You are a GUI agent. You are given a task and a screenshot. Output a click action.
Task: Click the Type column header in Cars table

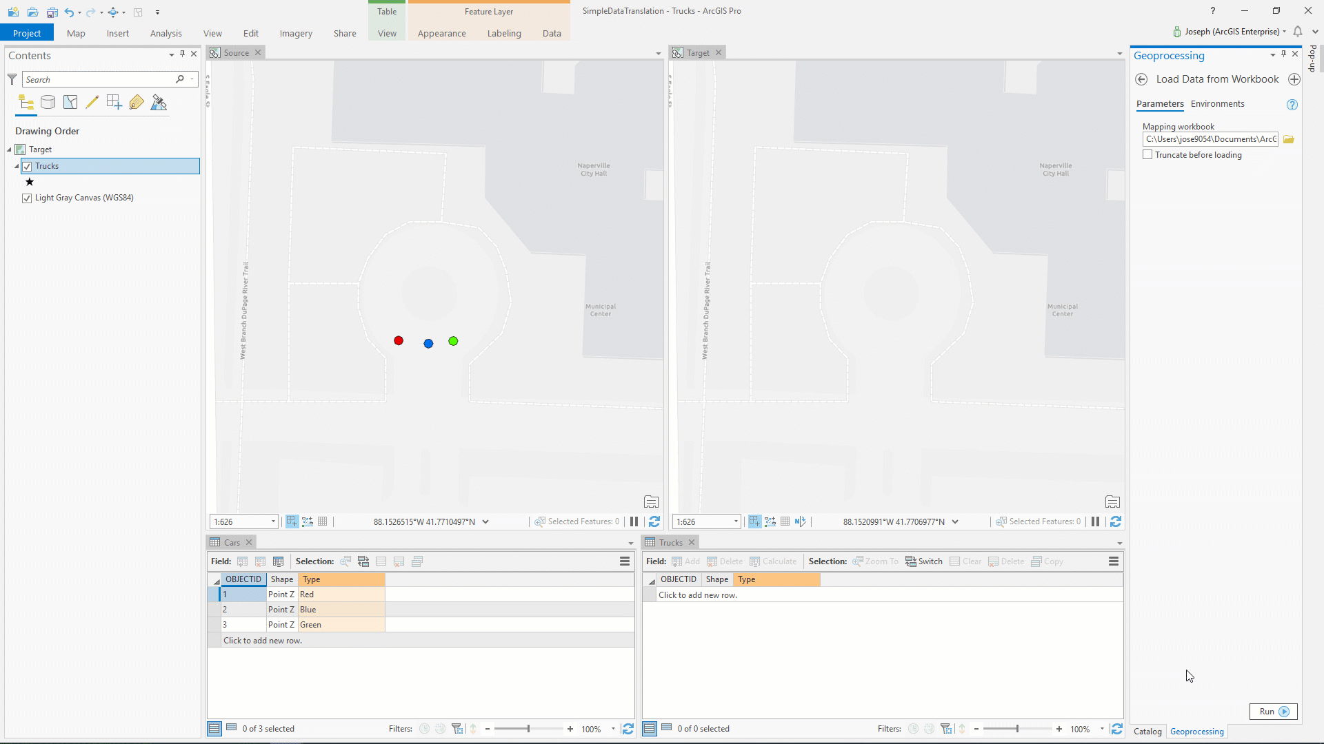pos(341,579)
